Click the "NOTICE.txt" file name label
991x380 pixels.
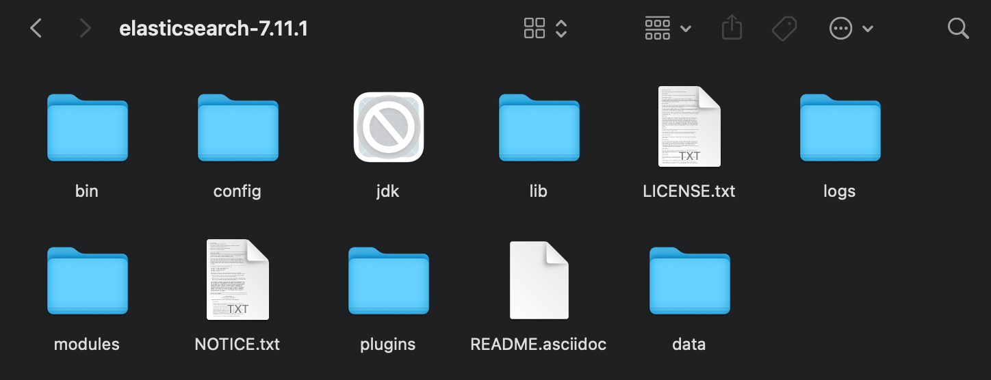237,344
